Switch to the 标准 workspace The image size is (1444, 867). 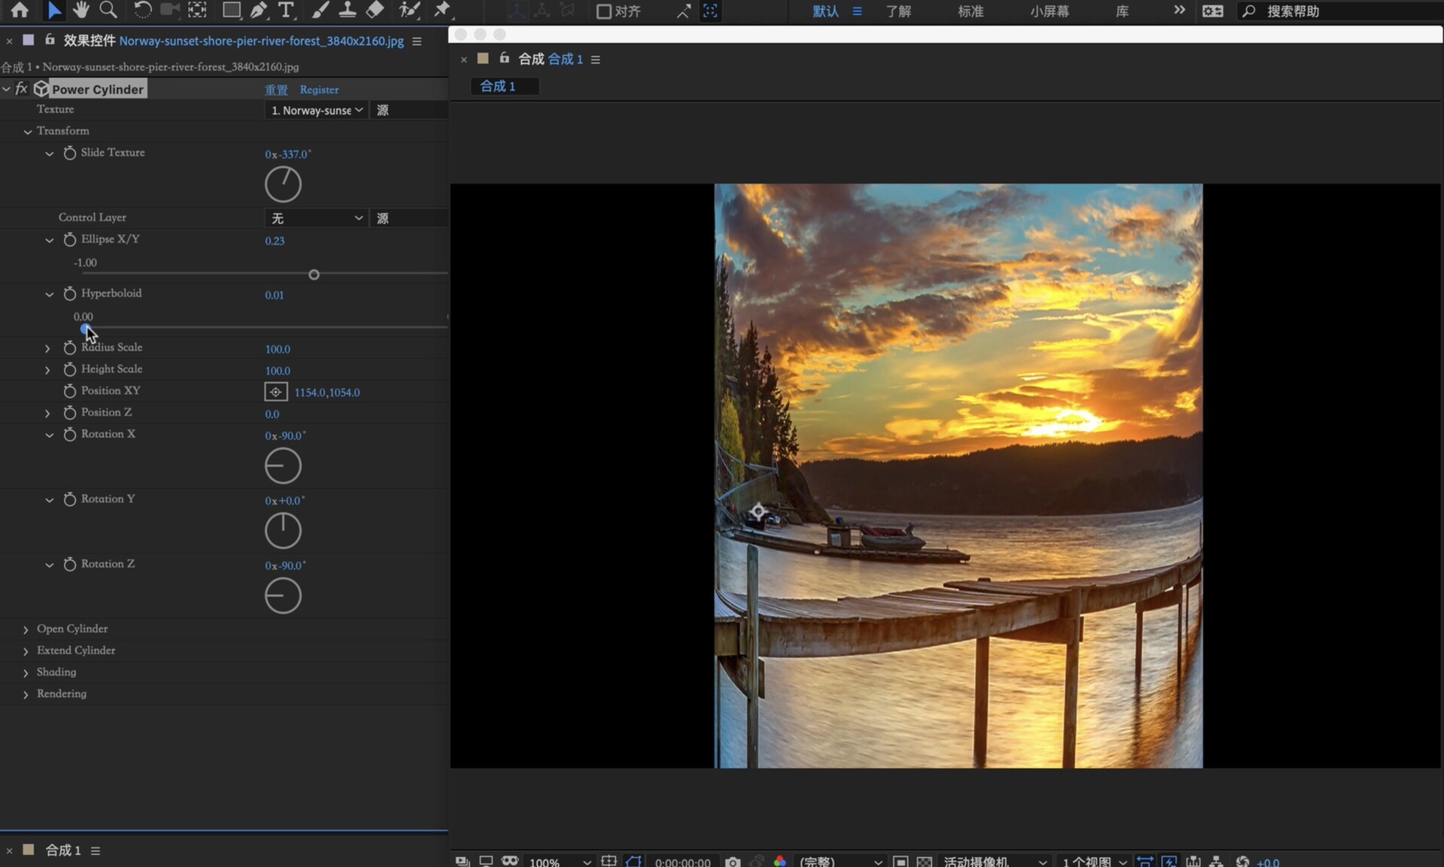970,11
